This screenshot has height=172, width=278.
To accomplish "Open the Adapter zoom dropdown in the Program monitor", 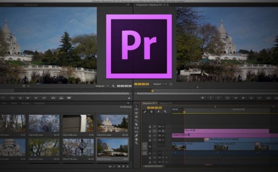I will point(160,84).
